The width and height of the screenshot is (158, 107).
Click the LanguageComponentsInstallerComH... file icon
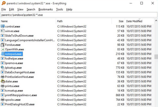click(x=2, y=40)
